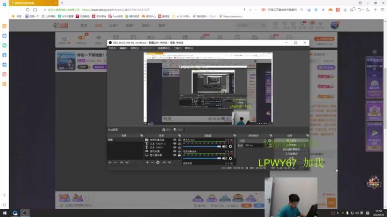Click the 滤镜 filters button above the docks
Screen dimensions: 387x217
[x=178, y=130]
